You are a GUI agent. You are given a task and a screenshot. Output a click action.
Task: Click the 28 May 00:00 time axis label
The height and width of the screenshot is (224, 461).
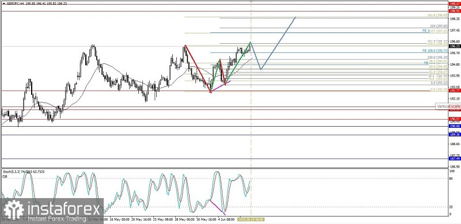(x=184, y=219)
